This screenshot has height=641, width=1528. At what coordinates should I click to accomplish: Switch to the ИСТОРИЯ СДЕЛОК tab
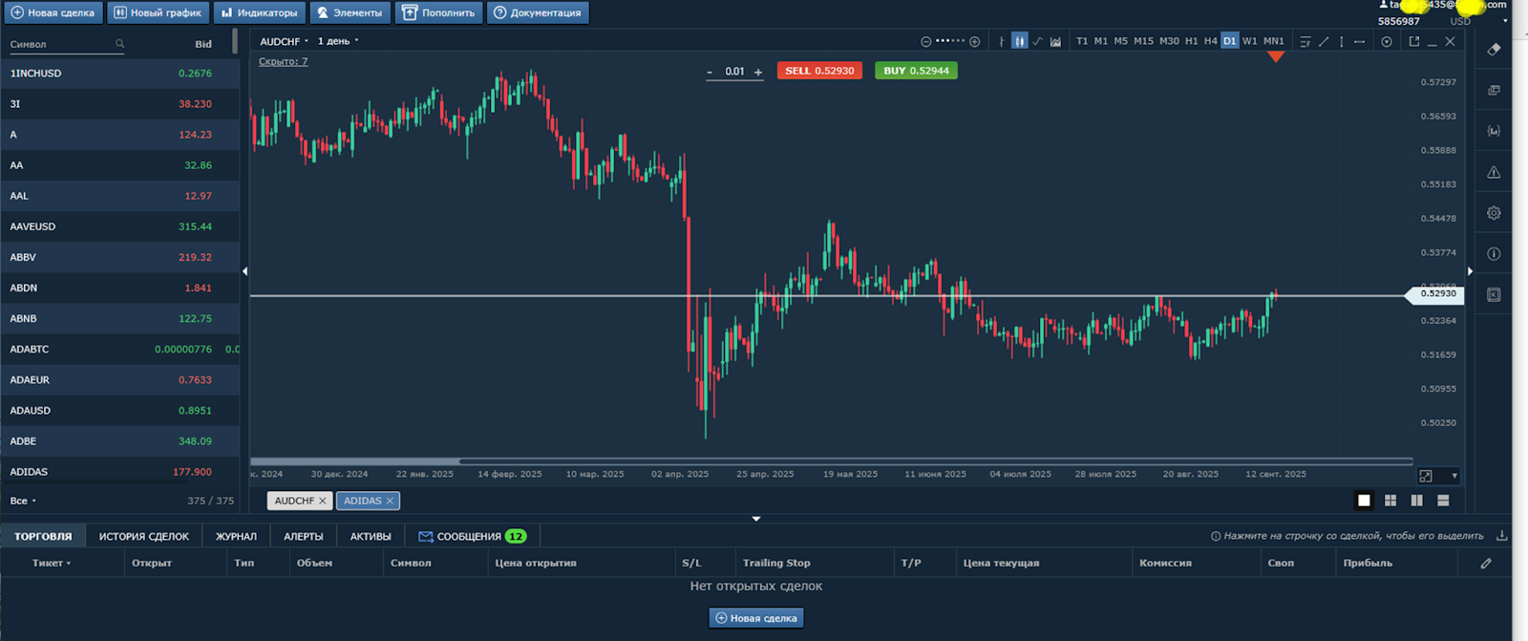tap(143, 537)
